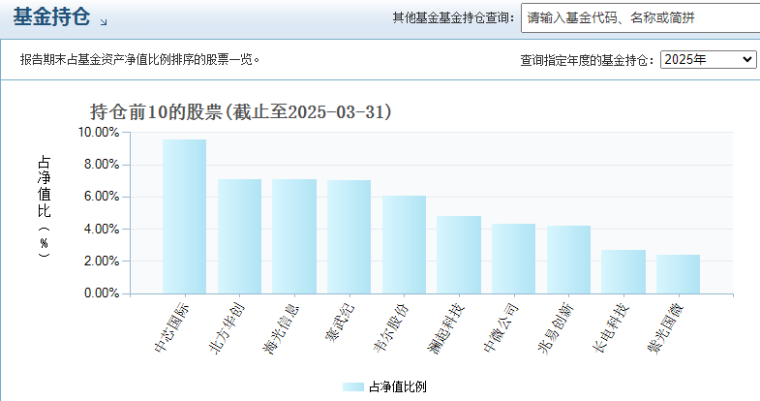Click the 占净值比例 legend color swatch
The width and height of the screenshot is (760, 401).
[x=352, y=386]
